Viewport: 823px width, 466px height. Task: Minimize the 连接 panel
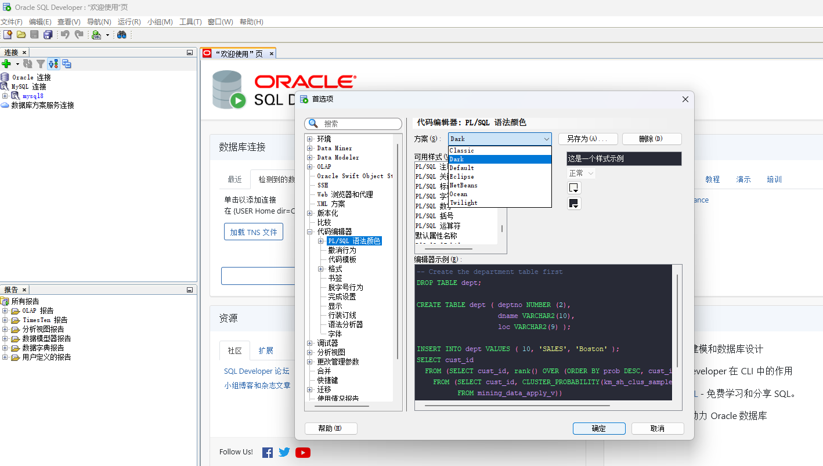point(190,52)
